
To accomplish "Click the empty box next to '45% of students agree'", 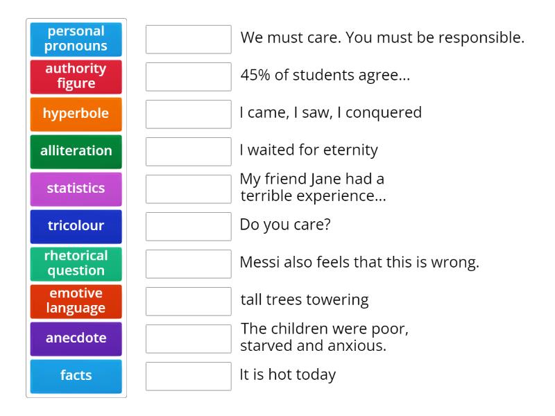I will click(x=188, y=77).
